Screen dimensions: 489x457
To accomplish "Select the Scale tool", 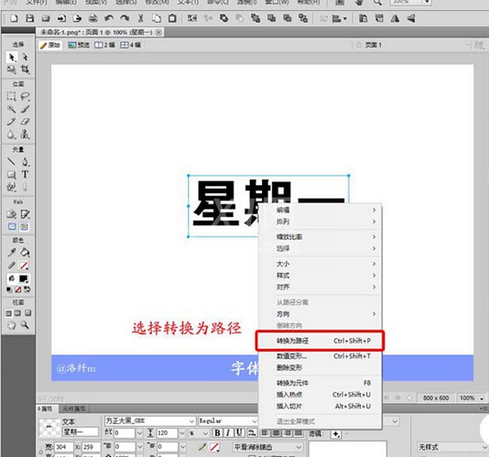I will coord(12,70).
